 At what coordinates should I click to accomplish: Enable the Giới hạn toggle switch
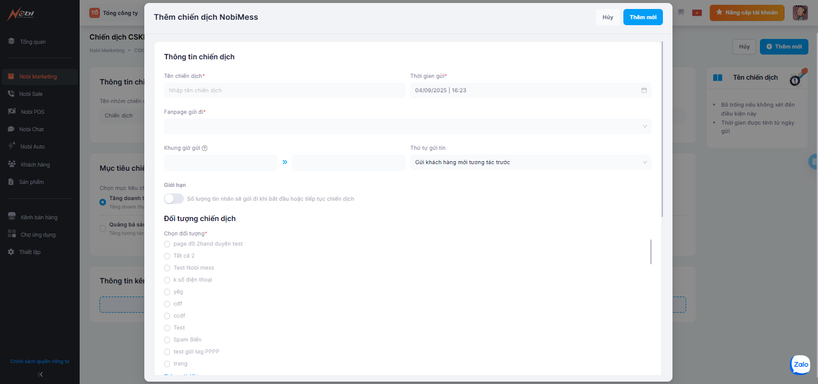click(x=174, y=198)
